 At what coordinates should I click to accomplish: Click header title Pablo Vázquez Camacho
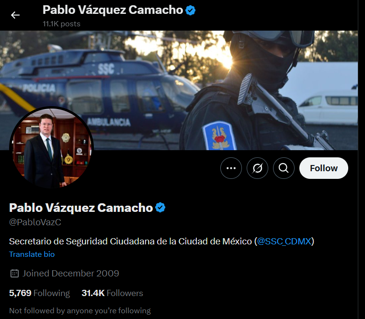point(113,10)
